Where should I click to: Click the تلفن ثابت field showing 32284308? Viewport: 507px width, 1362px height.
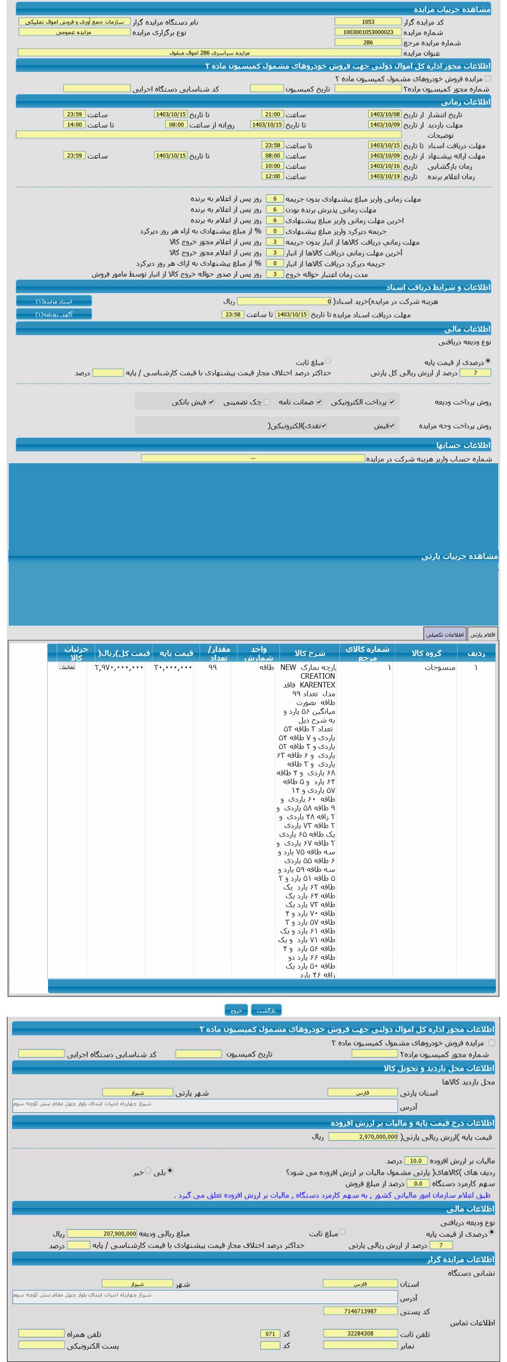[360, 1333]
